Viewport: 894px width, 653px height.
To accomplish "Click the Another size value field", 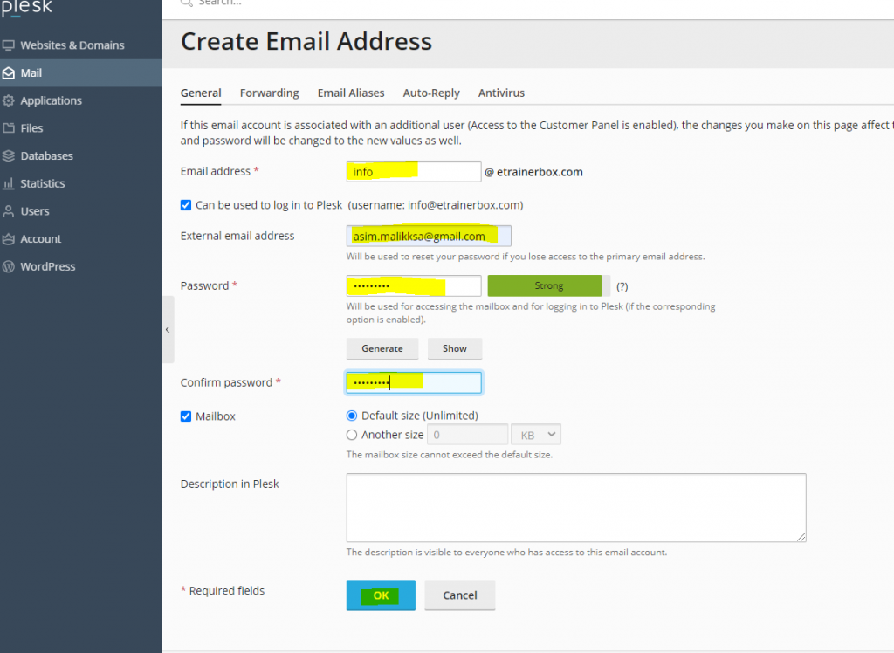I will [468, 435].
